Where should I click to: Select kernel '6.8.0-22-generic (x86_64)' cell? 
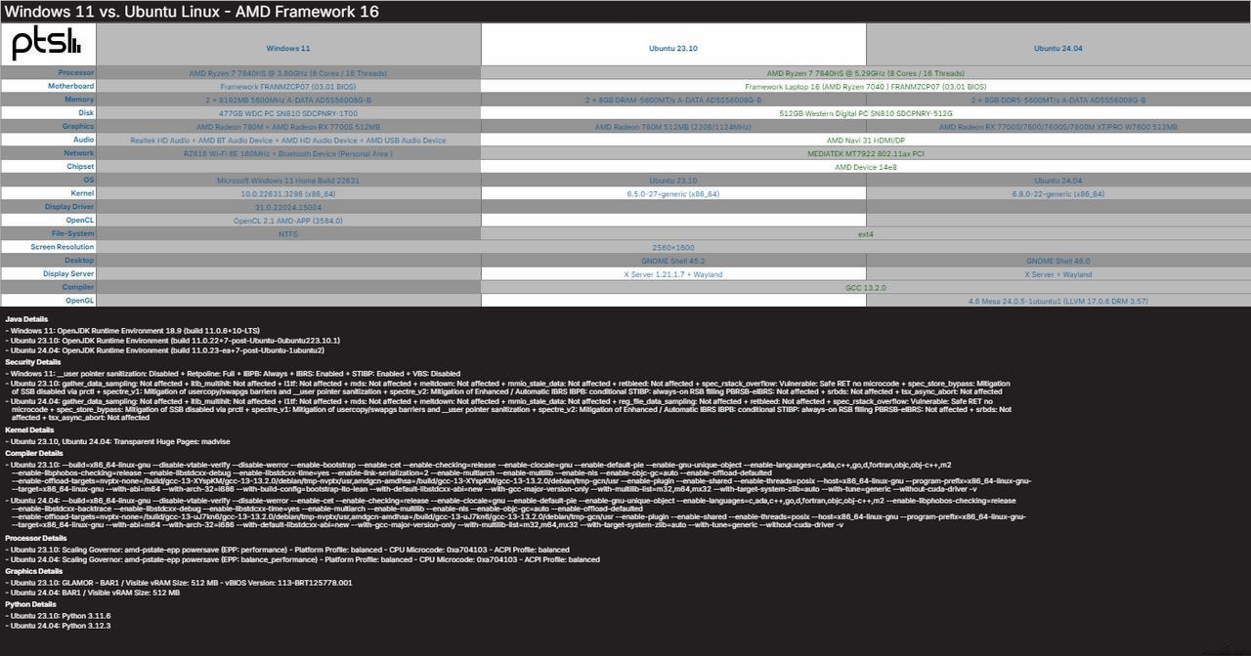[1058, 194]
